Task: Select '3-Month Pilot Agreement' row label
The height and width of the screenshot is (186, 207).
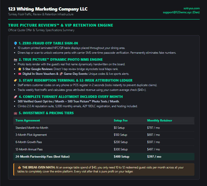Action: (31, 135)
